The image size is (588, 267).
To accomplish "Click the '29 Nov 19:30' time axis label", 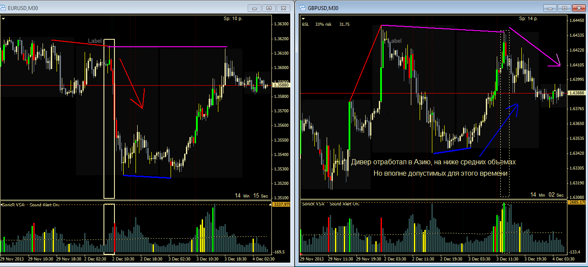I will coord(368,259).
